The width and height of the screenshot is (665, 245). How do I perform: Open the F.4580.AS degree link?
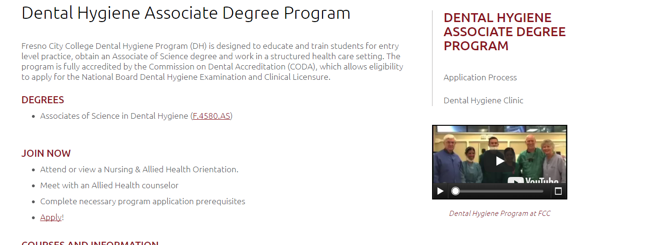pos(211,116)
